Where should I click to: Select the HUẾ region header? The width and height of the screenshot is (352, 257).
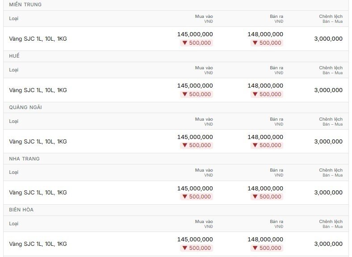click(176, 56)
